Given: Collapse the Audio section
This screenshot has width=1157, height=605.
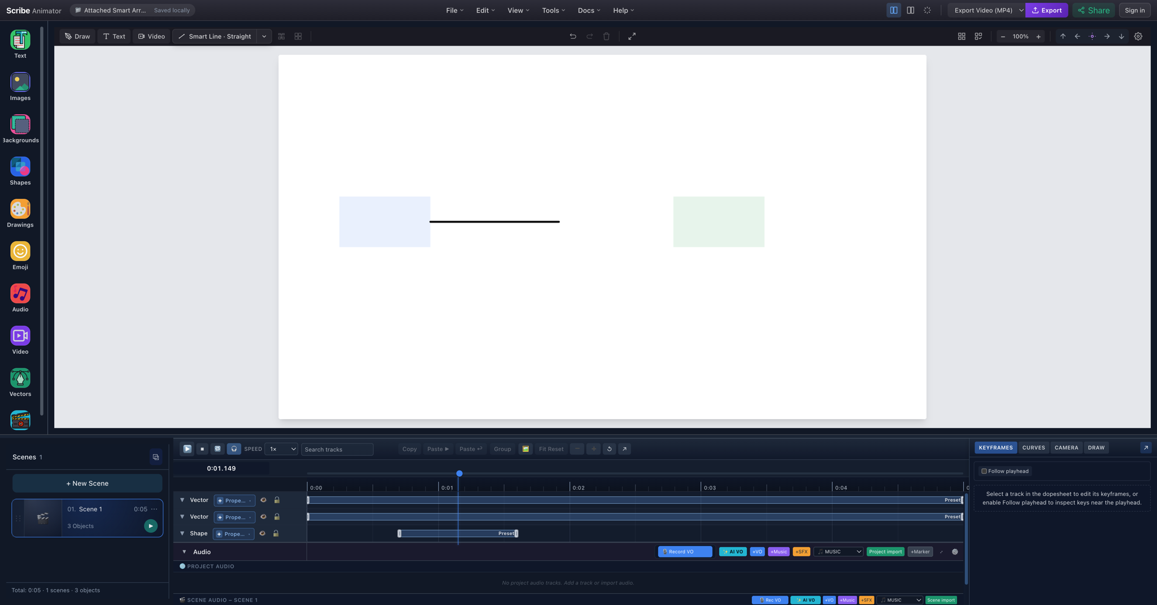Looking at the screenshot, I should pyautogui.click(x=184, y=552).
